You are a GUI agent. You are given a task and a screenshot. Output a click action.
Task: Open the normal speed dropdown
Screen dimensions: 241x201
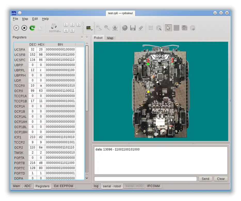tap(55, 31)
